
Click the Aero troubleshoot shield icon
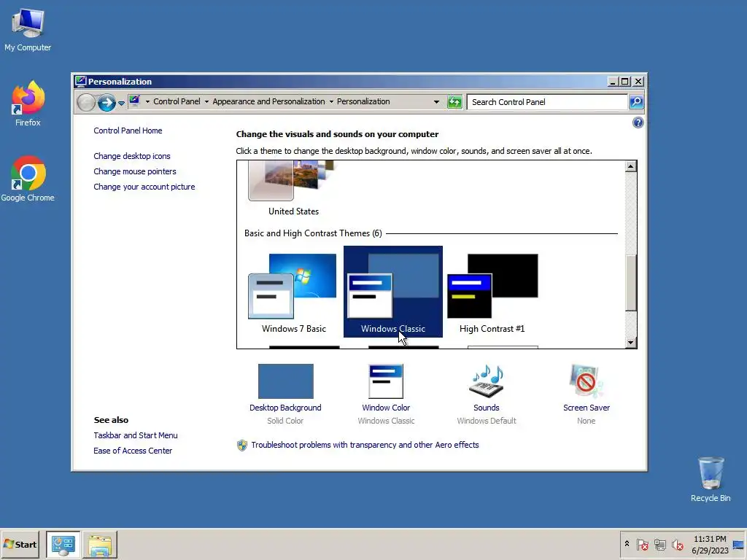tap(242, 446)
